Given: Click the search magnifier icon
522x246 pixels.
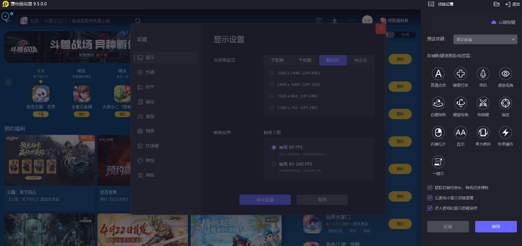Looking at the screenshot, I should pyautogui.click(x=138, y=21).
